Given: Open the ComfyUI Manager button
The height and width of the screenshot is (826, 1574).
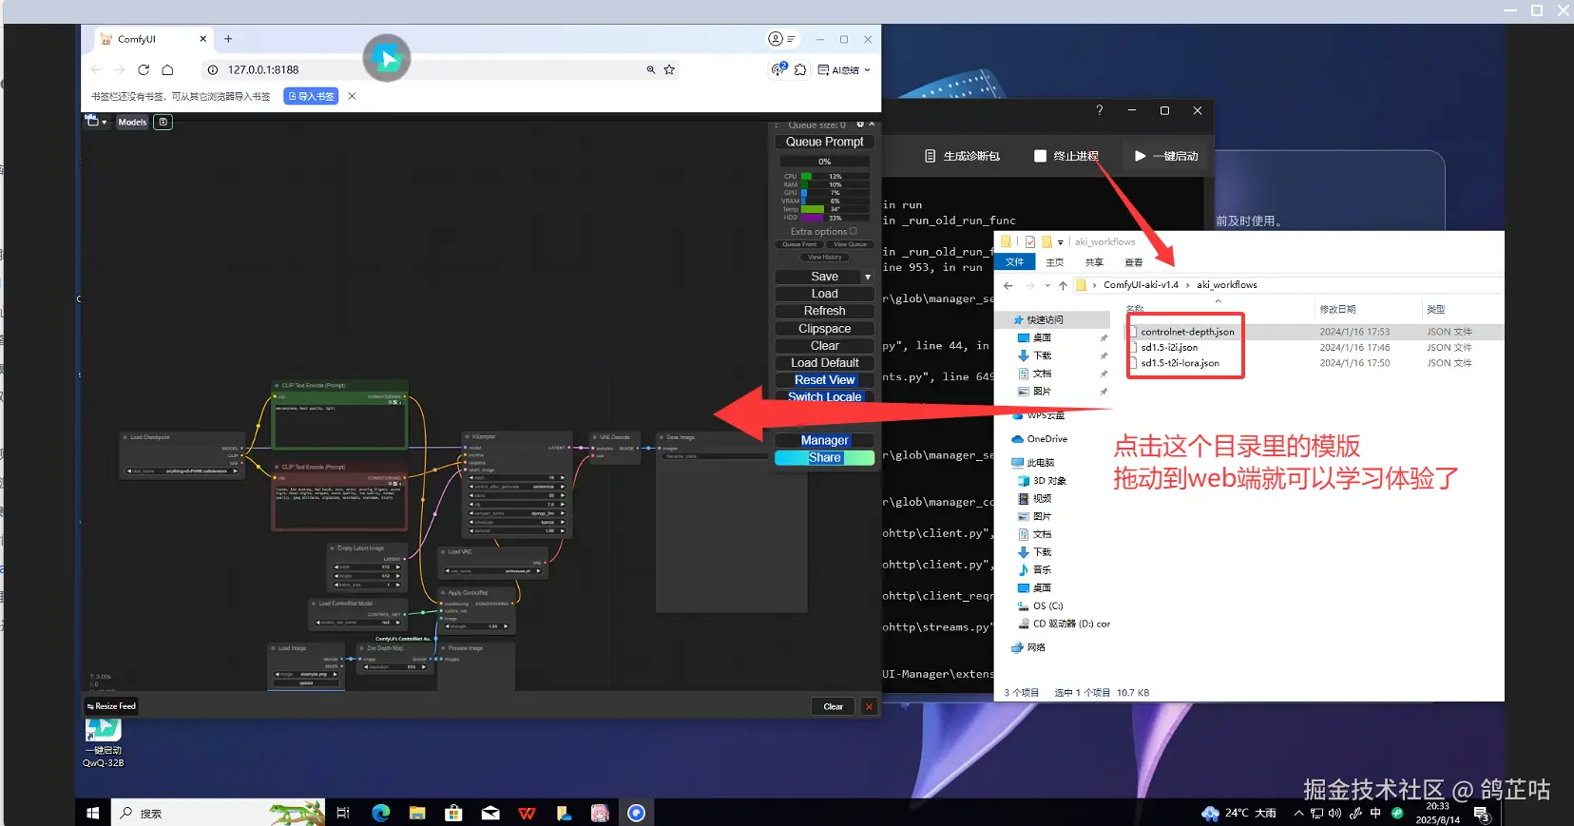Looking at the screenshot, I should coord(824,440).
